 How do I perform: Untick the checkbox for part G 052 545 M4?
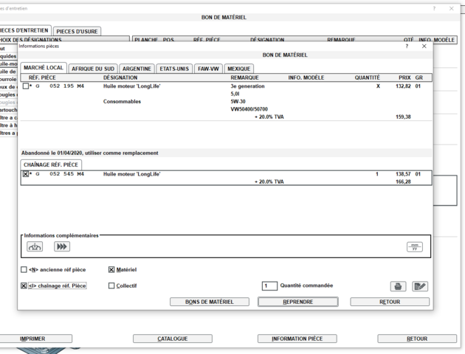click(x=26, y=174)
